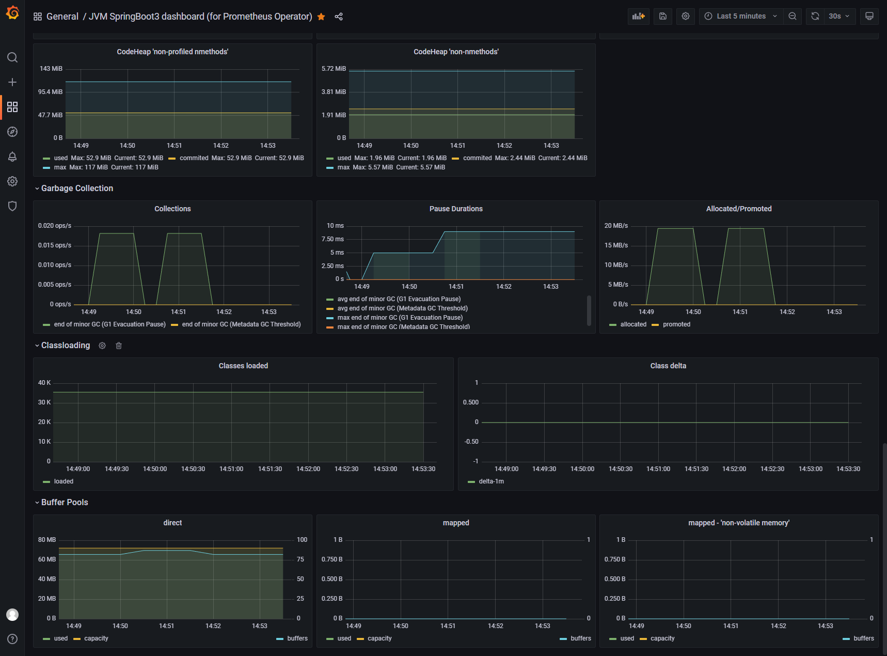Toggle 'promoted' series in Allocated/Promoted legend
Viewport: 887px width, 656px height.
(x=676, y=324)
